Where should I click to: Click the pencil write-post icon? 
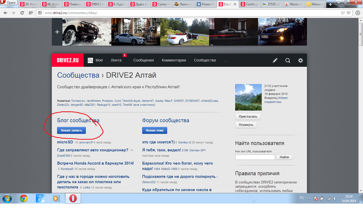pyautogui.click(x=275, y=60)
